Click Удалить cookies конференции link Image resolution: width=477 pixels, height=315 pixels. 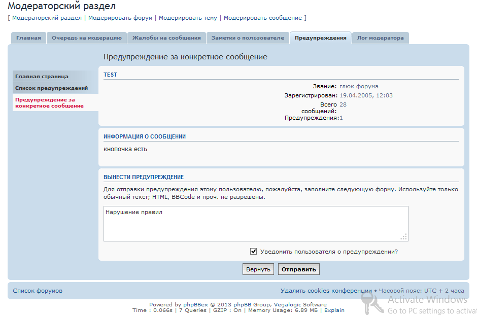[326, 291]
